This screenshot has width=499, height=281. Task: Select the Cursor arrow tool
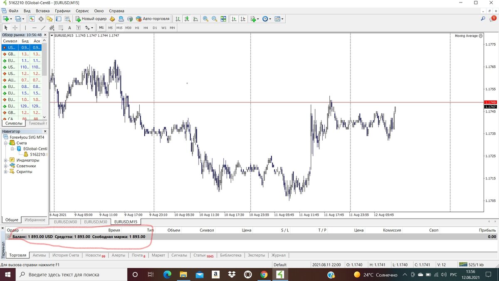[6, 28]
